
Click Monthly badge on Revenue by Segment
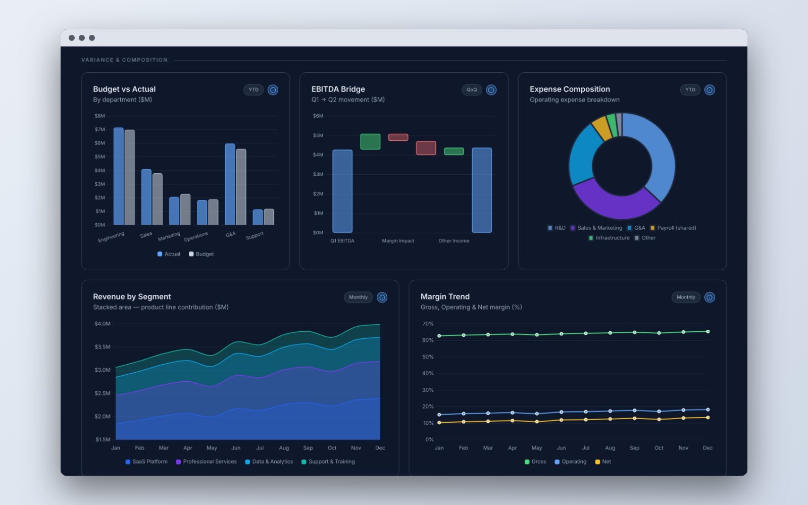(359, 297)
